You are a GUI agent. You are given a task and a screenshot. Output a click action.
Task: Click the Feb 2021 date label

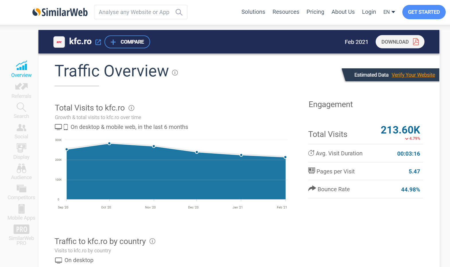pos(356,42)
